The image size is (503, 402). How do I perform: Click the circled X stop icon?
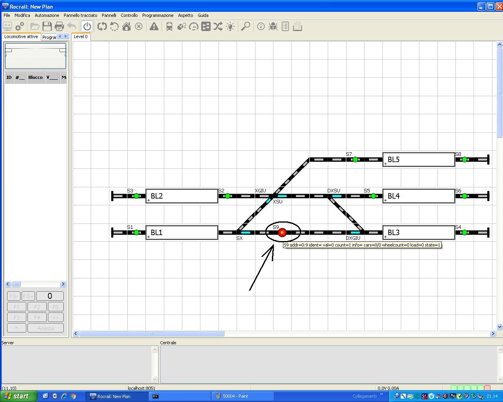click(x=139, y=27)
